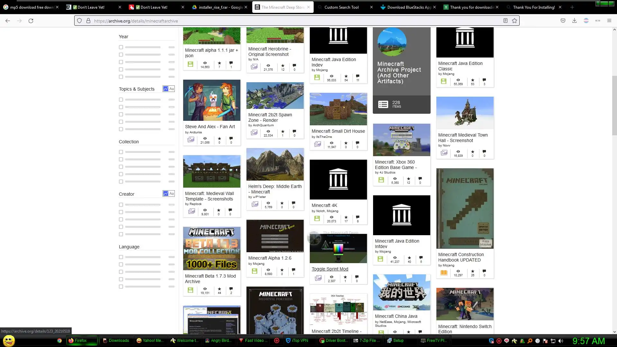Check the first Collection filter checkbox
617x347 pixels.
point(121,152)
